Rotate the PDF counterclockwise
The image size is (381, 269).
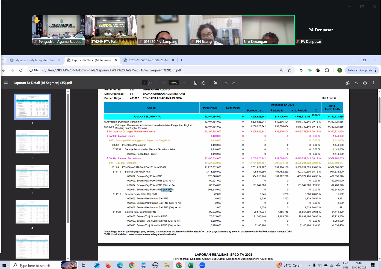(x=203, y=83)
